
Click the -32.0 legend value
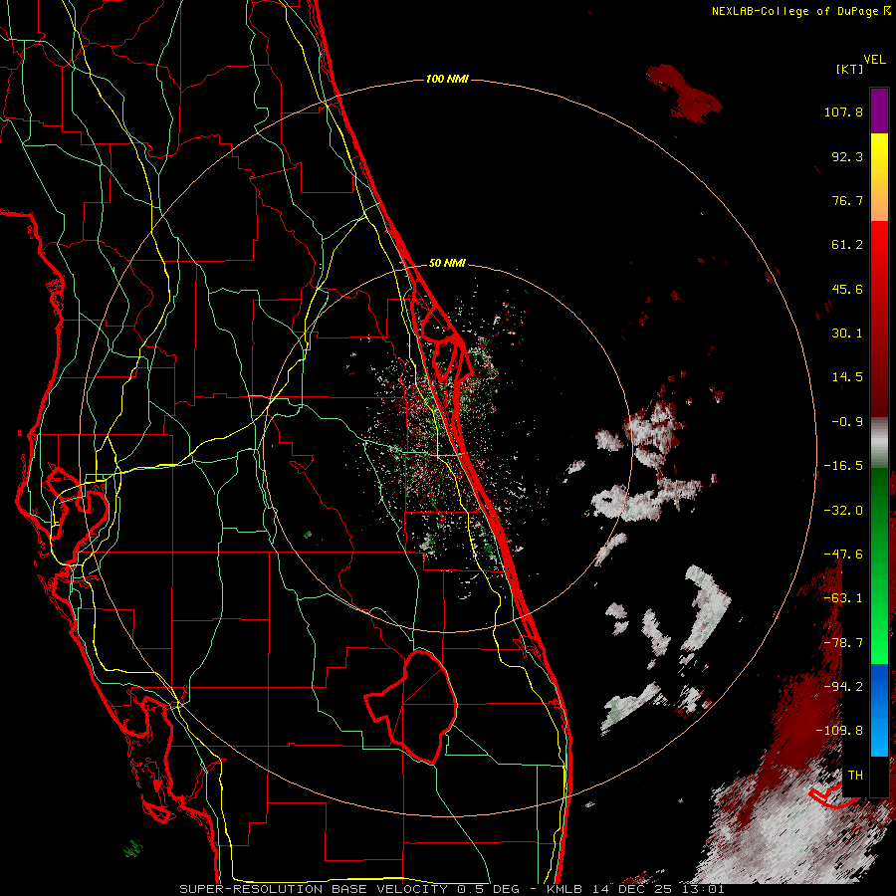coord(843,511)
